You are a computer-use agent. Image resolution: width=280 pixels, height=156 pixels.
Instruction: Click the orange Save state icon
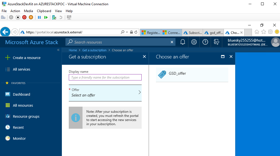(31, 17)
